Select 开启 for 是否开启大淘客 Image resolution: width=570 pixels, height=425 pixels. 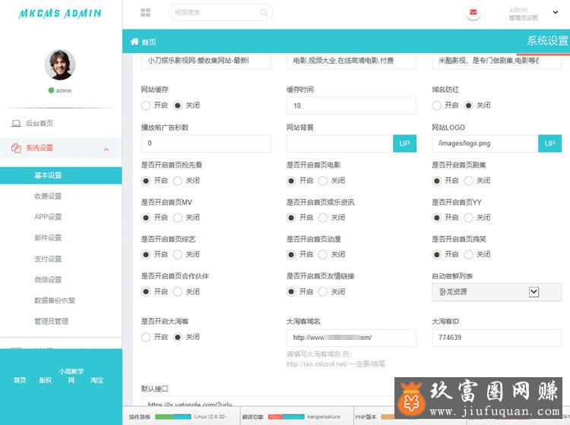point(147,337)
